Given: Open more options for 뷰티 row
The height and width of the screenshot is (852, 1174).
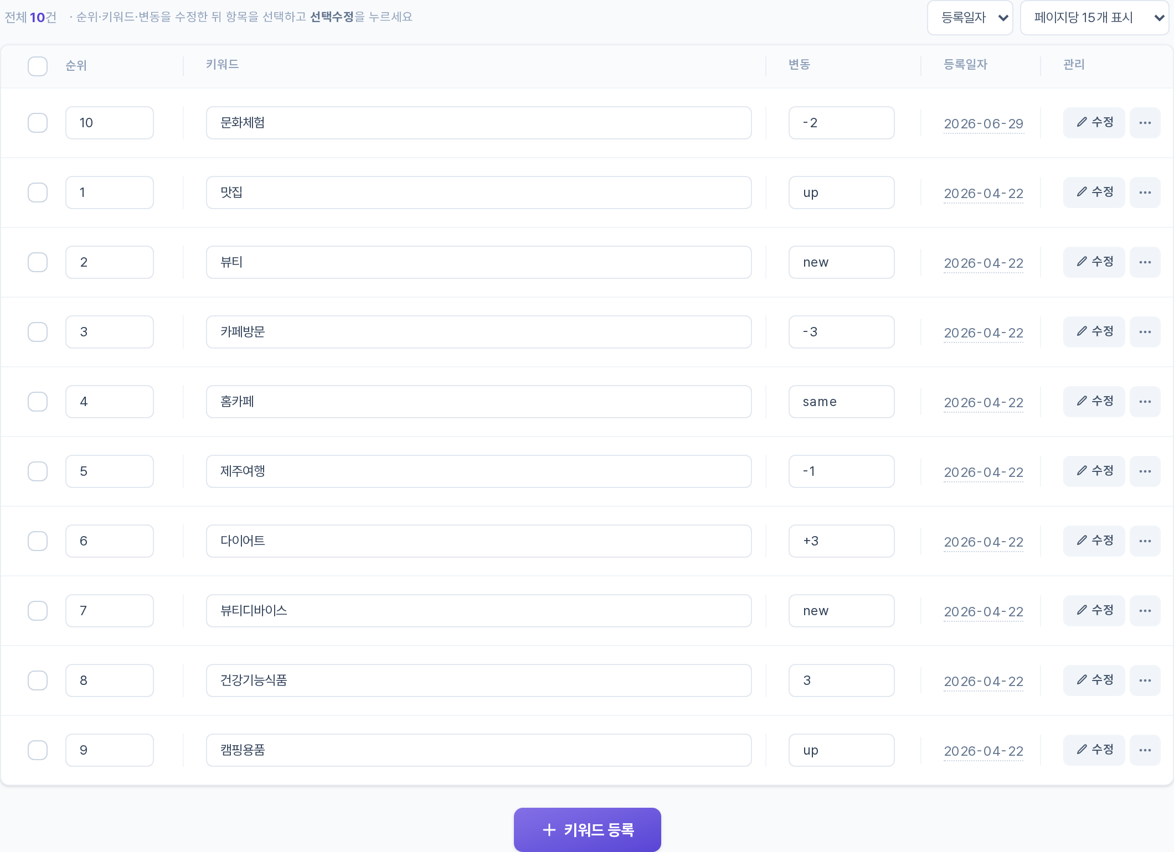Looking at the screenshot, I should 1145,262.
